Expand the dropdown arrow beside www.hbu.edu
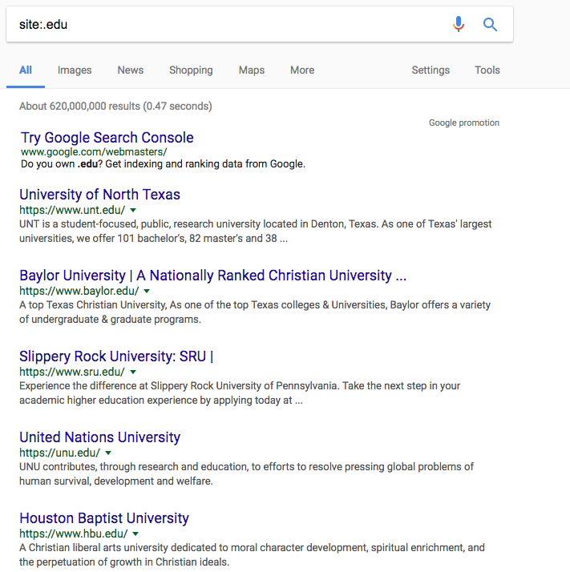Image resolution: width=570 pixels, height=572 pixels. [135, 534]
